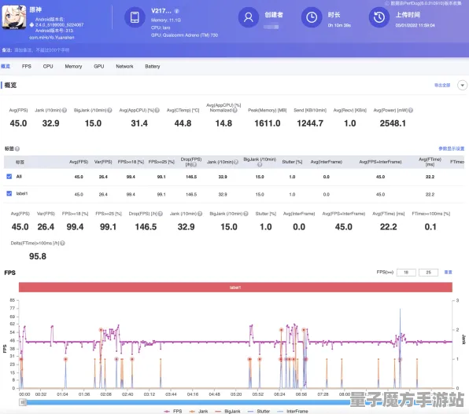Click the FPS threshold field showing 18

pos(406,272)
